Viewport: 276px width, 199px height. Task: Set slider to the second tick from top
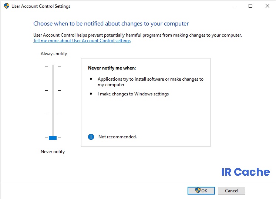[x=53, y=90]
